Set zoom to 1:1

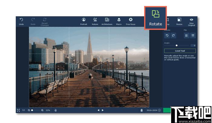tap(24, 110)
